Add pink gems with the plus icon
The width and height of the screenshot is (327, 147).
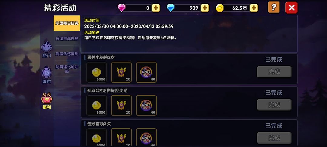click(156, 8)
